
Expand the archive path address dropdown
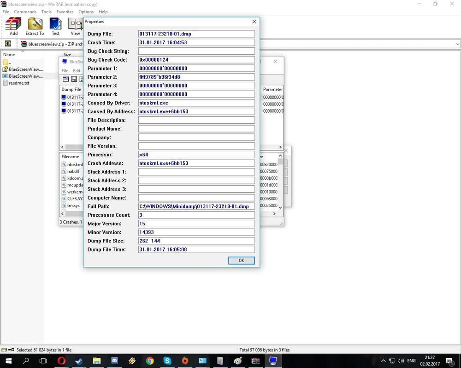pyautogui.click(x=457, y=44)
